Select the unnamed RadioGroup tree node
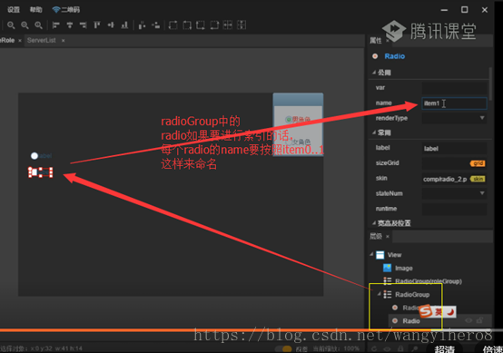The height and width of the screenshot is (353, 503). point(412,295)
